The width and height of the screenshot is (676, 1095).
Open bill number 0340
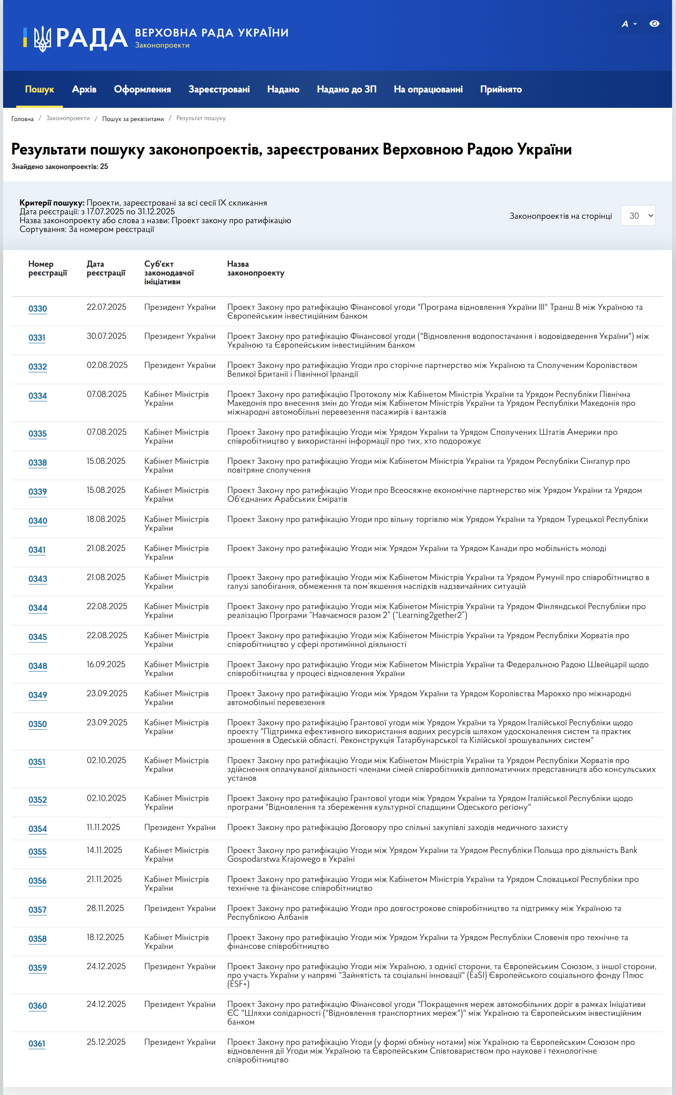37,521
